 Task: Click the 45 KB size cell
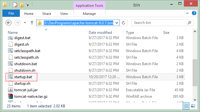pyautogui.click(x=179, y=90)
